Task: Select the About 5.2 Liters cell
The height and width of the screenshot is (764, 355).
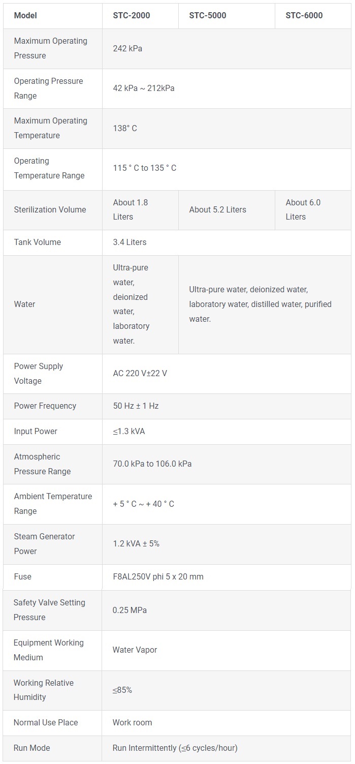Action: click(x=217, y=209)
